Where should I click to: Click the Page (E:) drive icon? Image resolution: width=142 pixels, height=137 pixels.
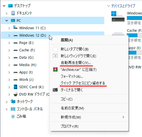[x=16, y=43]
